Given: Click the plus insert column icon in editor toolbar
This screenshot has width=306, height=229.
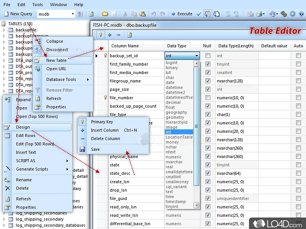Looking at the screenshot, I should pos(110,35).
